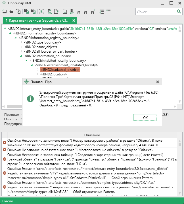Click the XML validation check icon

[x=49, y=12]
